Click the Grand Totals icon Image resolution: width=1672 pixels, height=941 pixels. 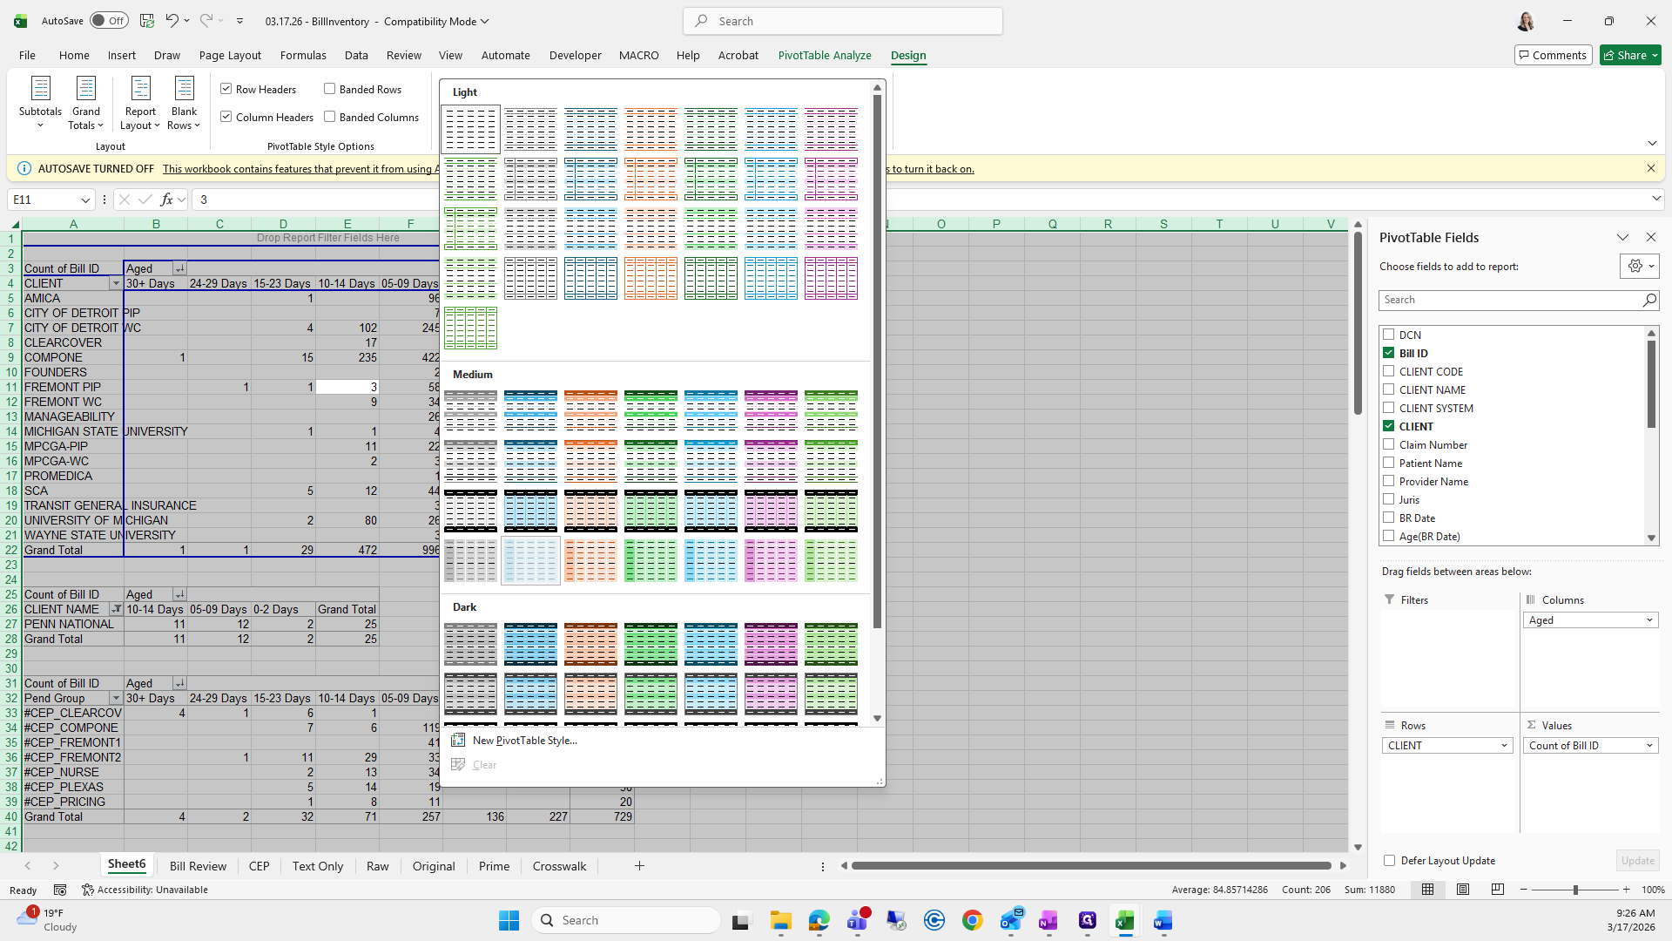click(x=85, y=89)
